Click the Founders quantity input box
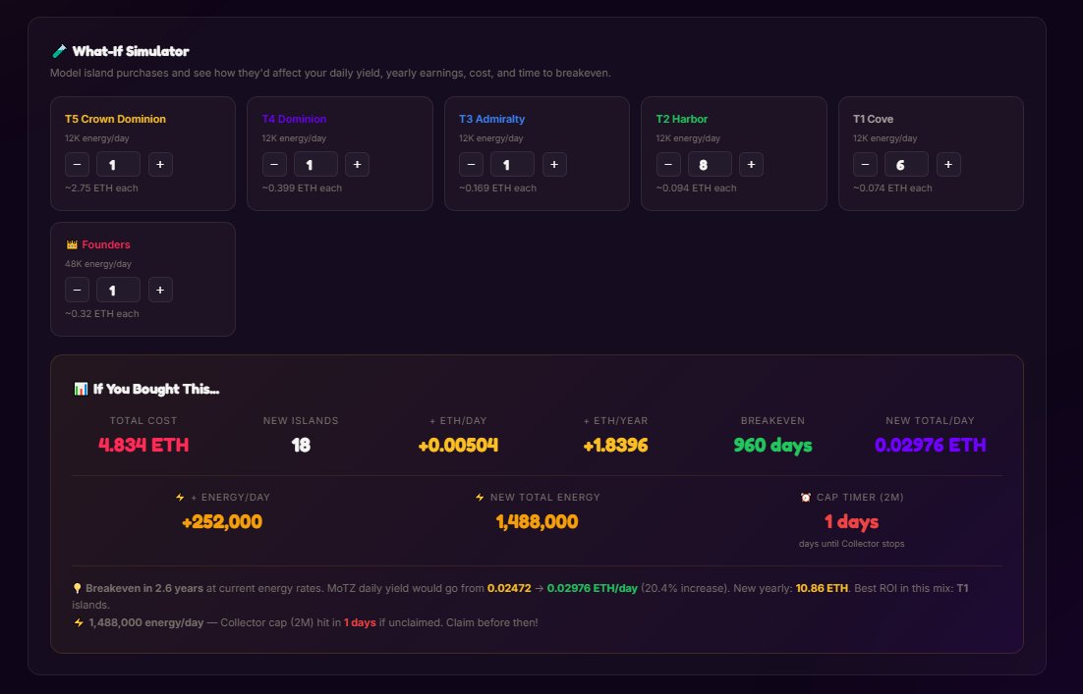The image size is (1083, 694). click(x=118, y=290)
